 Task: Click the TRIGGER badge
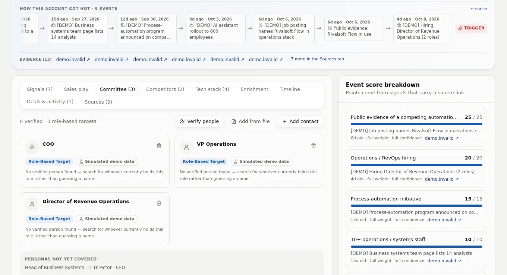(x=471, y=28)
